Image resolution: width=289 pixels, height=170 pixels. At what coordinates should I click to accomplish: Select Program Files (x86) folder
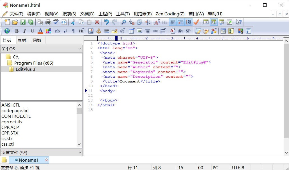tap(34, 63)
